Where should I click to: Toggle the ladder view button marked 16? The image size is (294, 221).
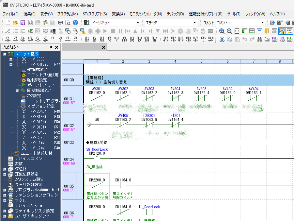click(x=282, y=31)
